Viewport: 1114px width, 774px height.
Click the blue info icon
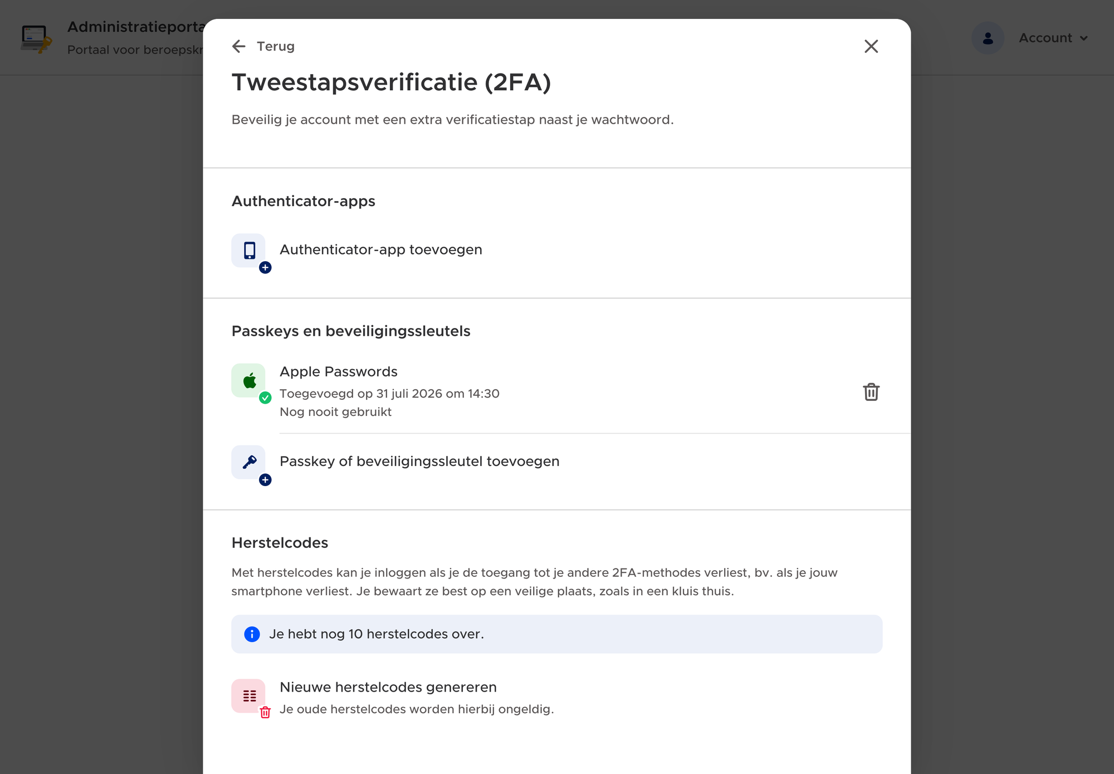(x=252, y=634)
